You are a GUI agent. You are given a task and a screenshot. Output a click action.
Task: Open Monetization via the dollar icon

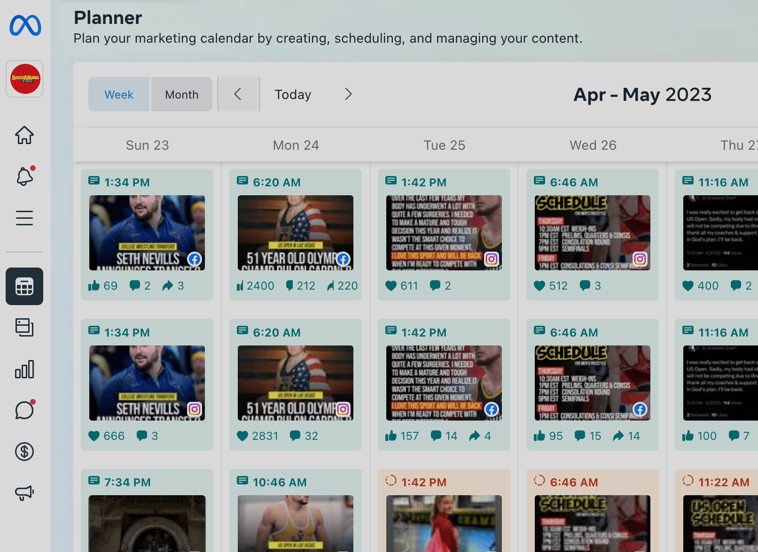(24, 452)
